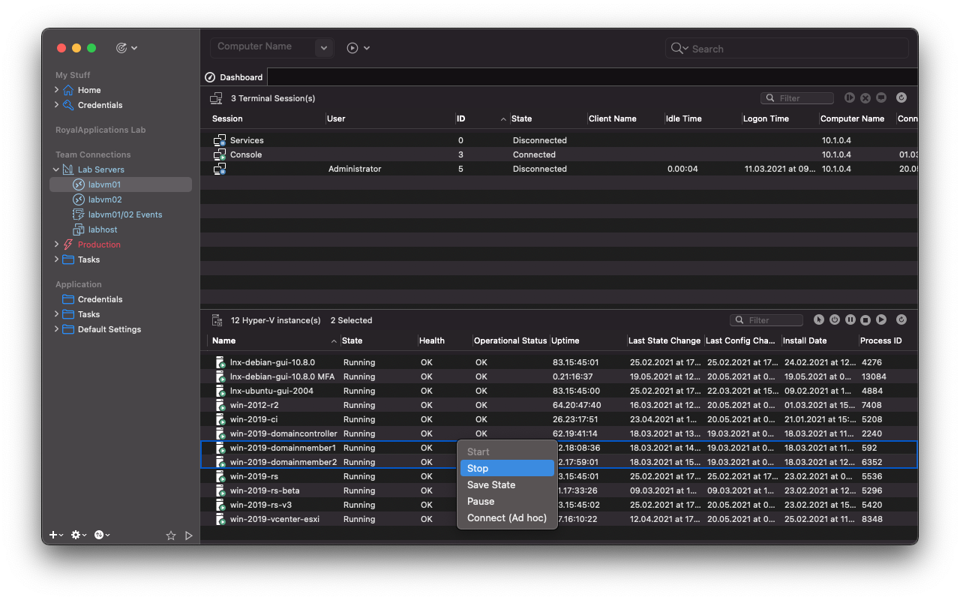960x600 pixels.
Task: Send a message to the selected session
Action: click(881, 97)
